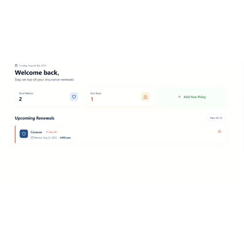244x244 pixels.
Task: Click the warning triangle on the Caravan row
Action: 220,131
